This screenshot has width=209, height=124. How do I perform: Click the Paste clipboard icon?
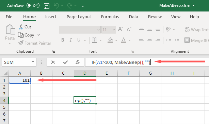[10, 29]
